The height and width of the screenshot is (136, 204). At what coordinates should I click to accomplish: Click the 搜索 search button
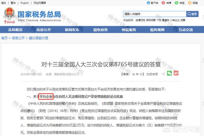coord(192,14)
